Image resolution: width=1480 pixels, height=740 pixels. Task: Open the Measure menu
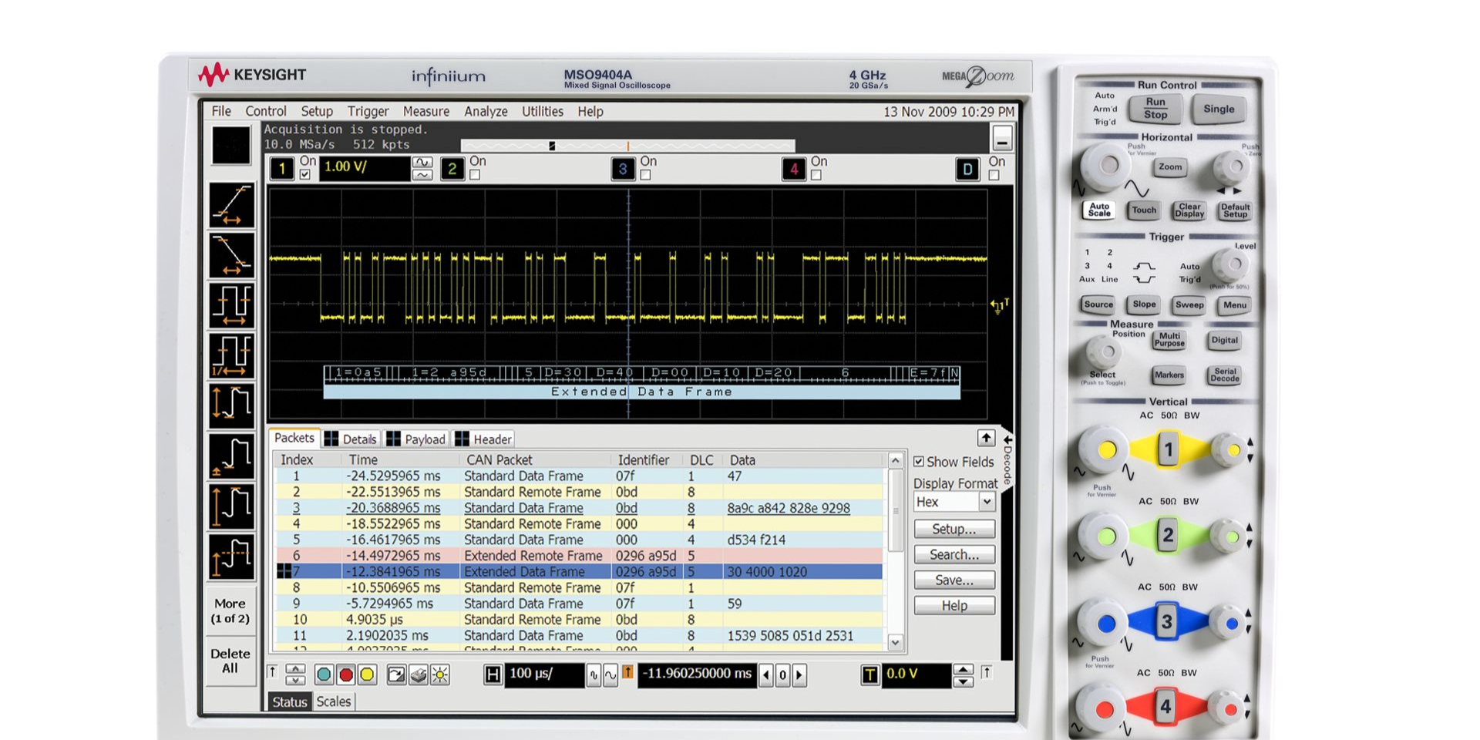click(426, 112)
